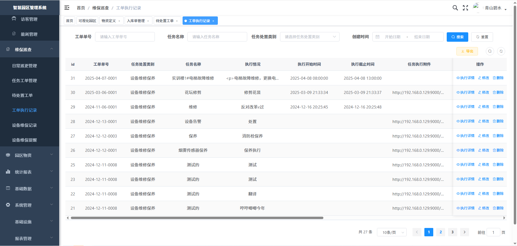Click the sidebar collapse hamburger icon
Viewport: 517px width, 246px height.
coord(67,8)
